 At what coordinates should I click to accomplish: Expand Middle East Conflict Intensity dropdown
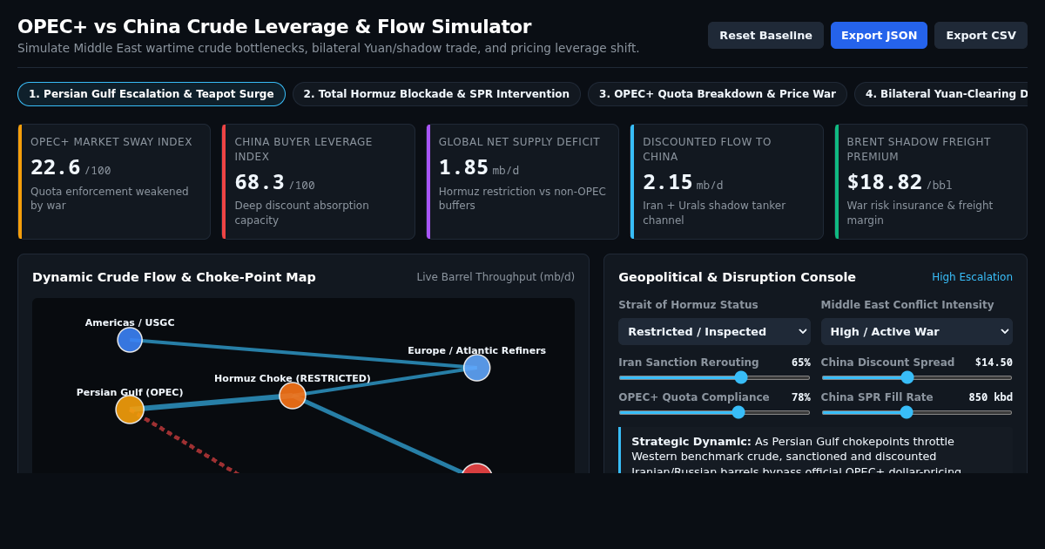tap(916, 331)
